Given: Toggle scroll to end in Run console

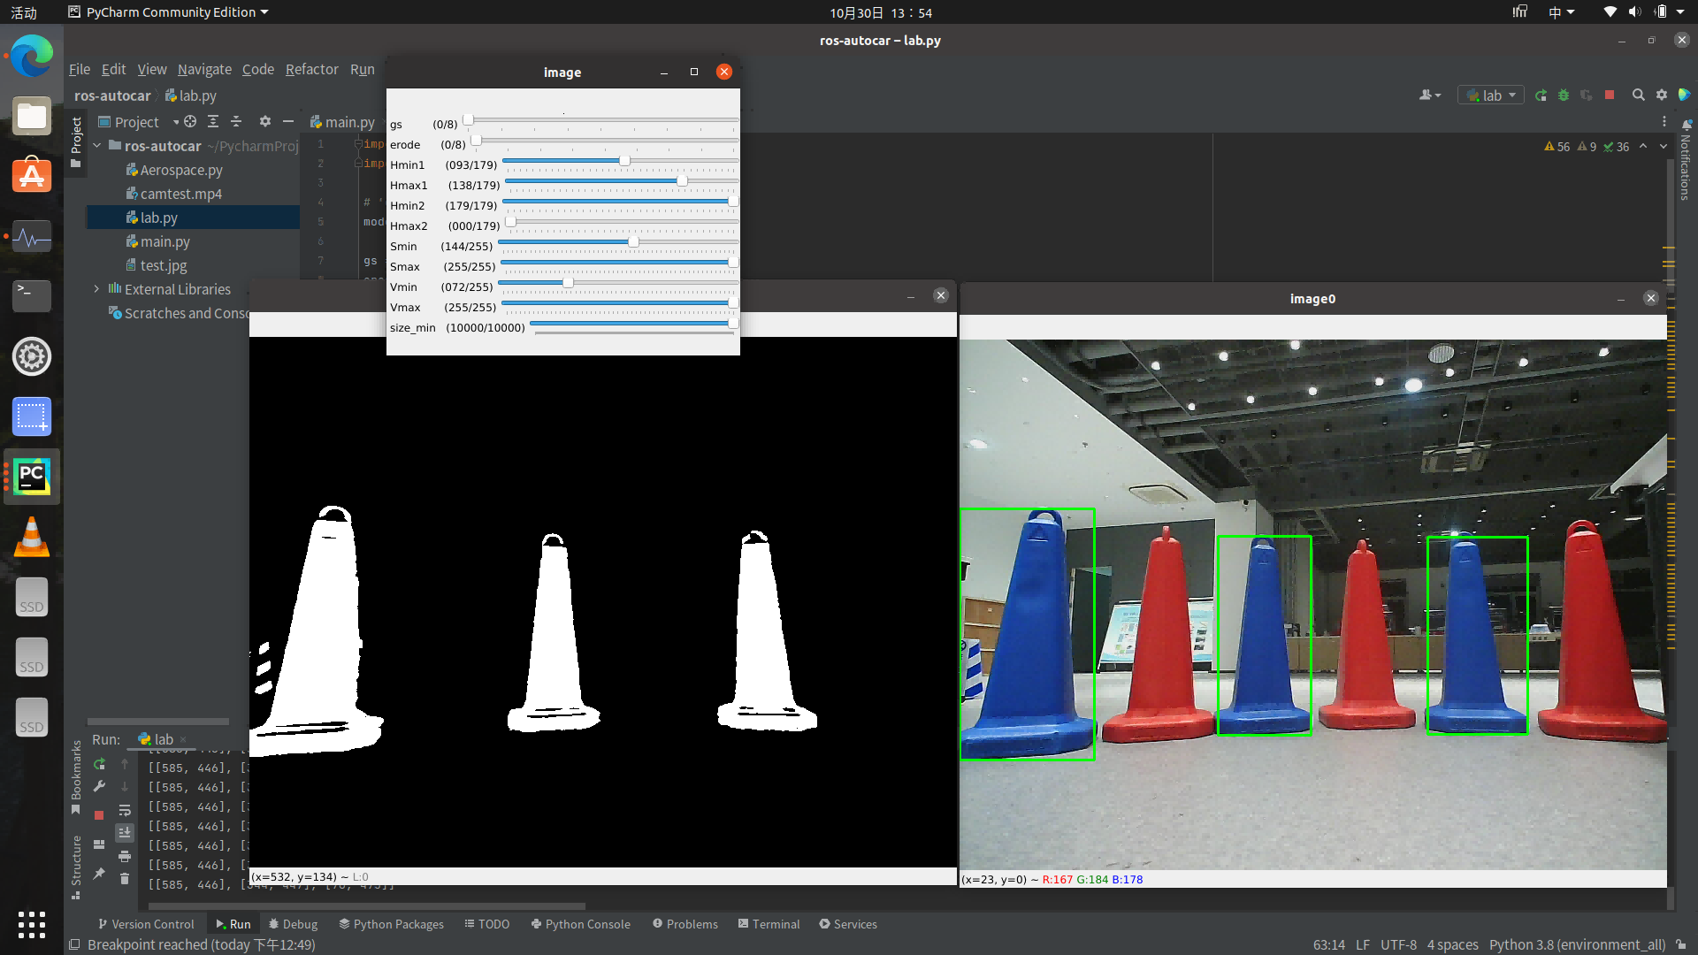Looking at the screenshot, I should pos(125,833).
